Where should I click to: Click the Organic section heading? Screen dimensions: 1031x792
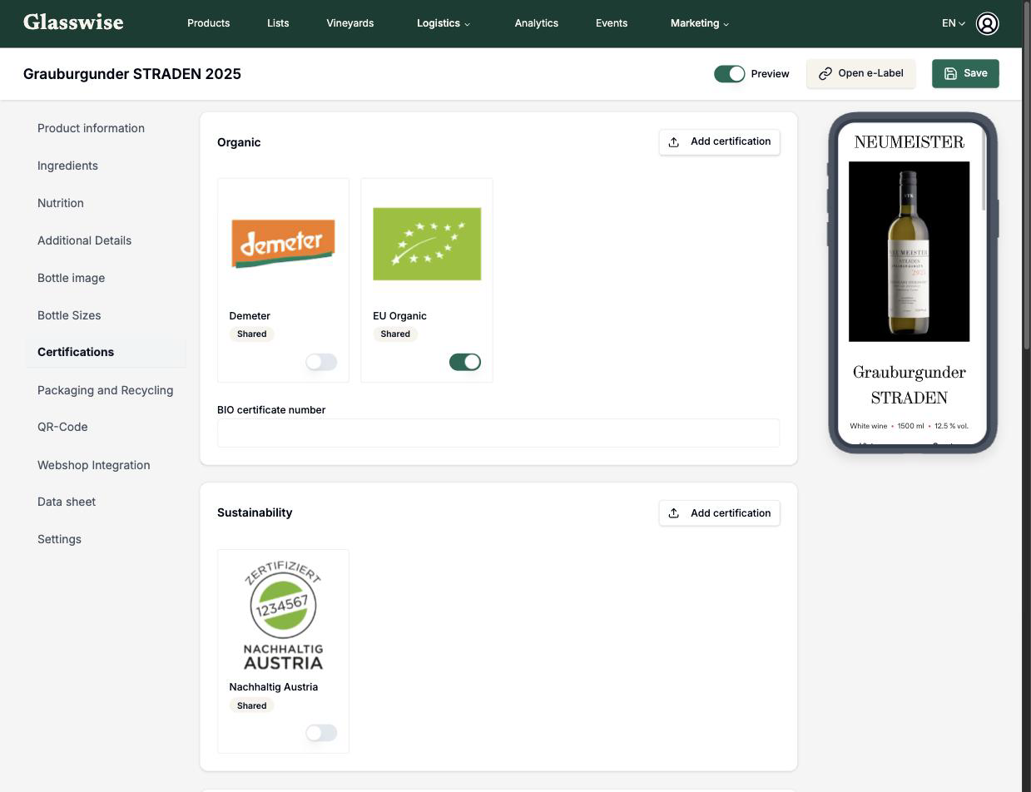(x=239, y=142)
